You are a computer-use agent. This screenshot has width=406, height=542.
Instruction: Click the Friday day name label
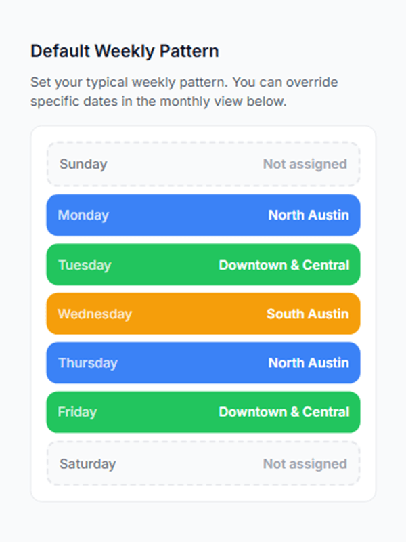click(x=76, y=412)
